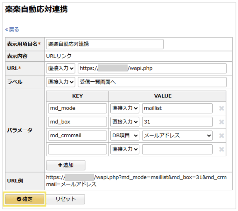Screen dimensions: 238x211
Task: Focus the 表示用項目名 text field
Action: click(x=105, y=44)
